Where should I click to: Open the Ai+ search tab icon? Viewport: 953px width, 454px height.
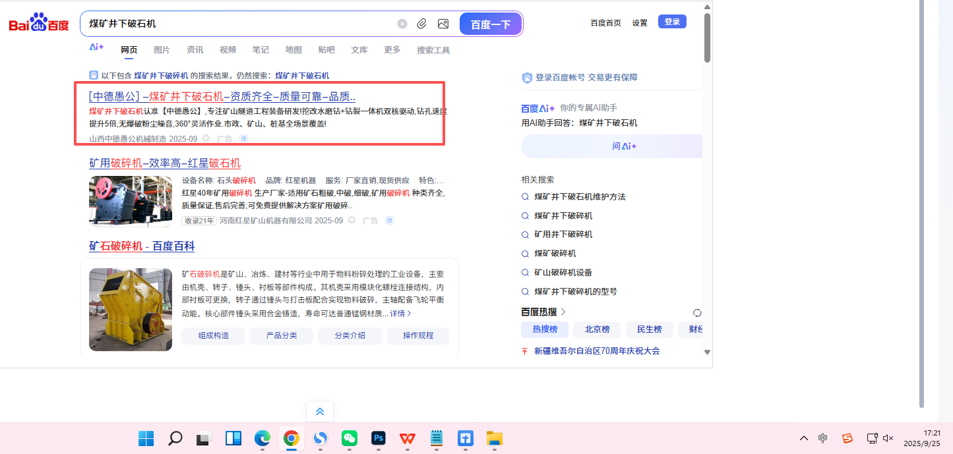pyautogui.click(x=96, y=47)
